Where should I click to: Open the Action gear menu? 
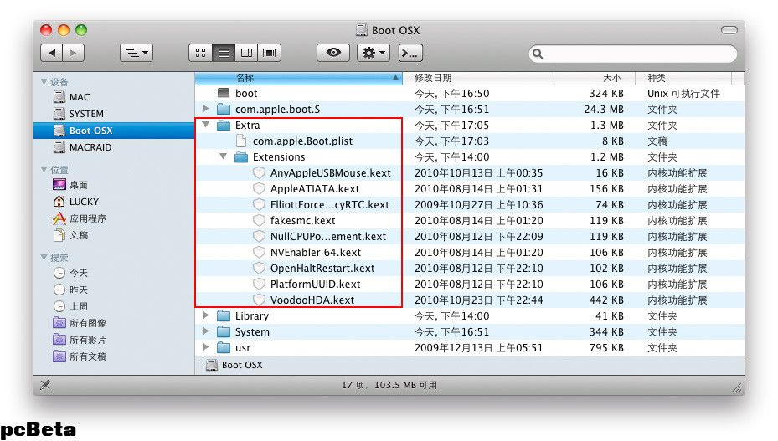[x=374, y=53]
